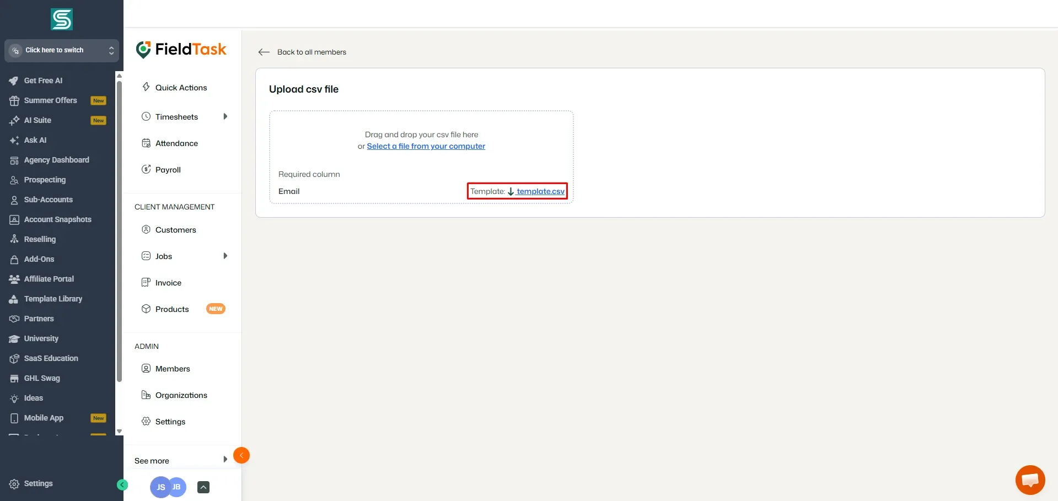Open Template Library icon

tap(14, 299)
